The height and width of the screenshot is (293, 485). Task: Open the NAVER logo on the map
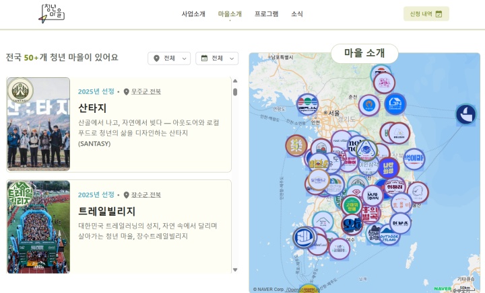[443, 289]
